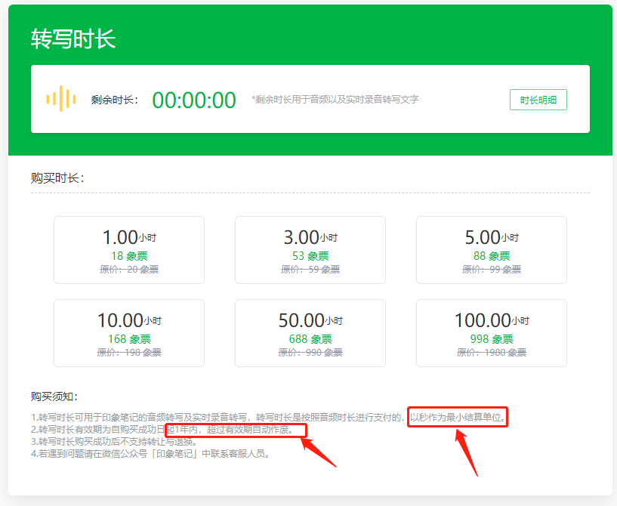617x506 pixels.
Task: Choose the 10.00小时 package
Action: [130, 333]
